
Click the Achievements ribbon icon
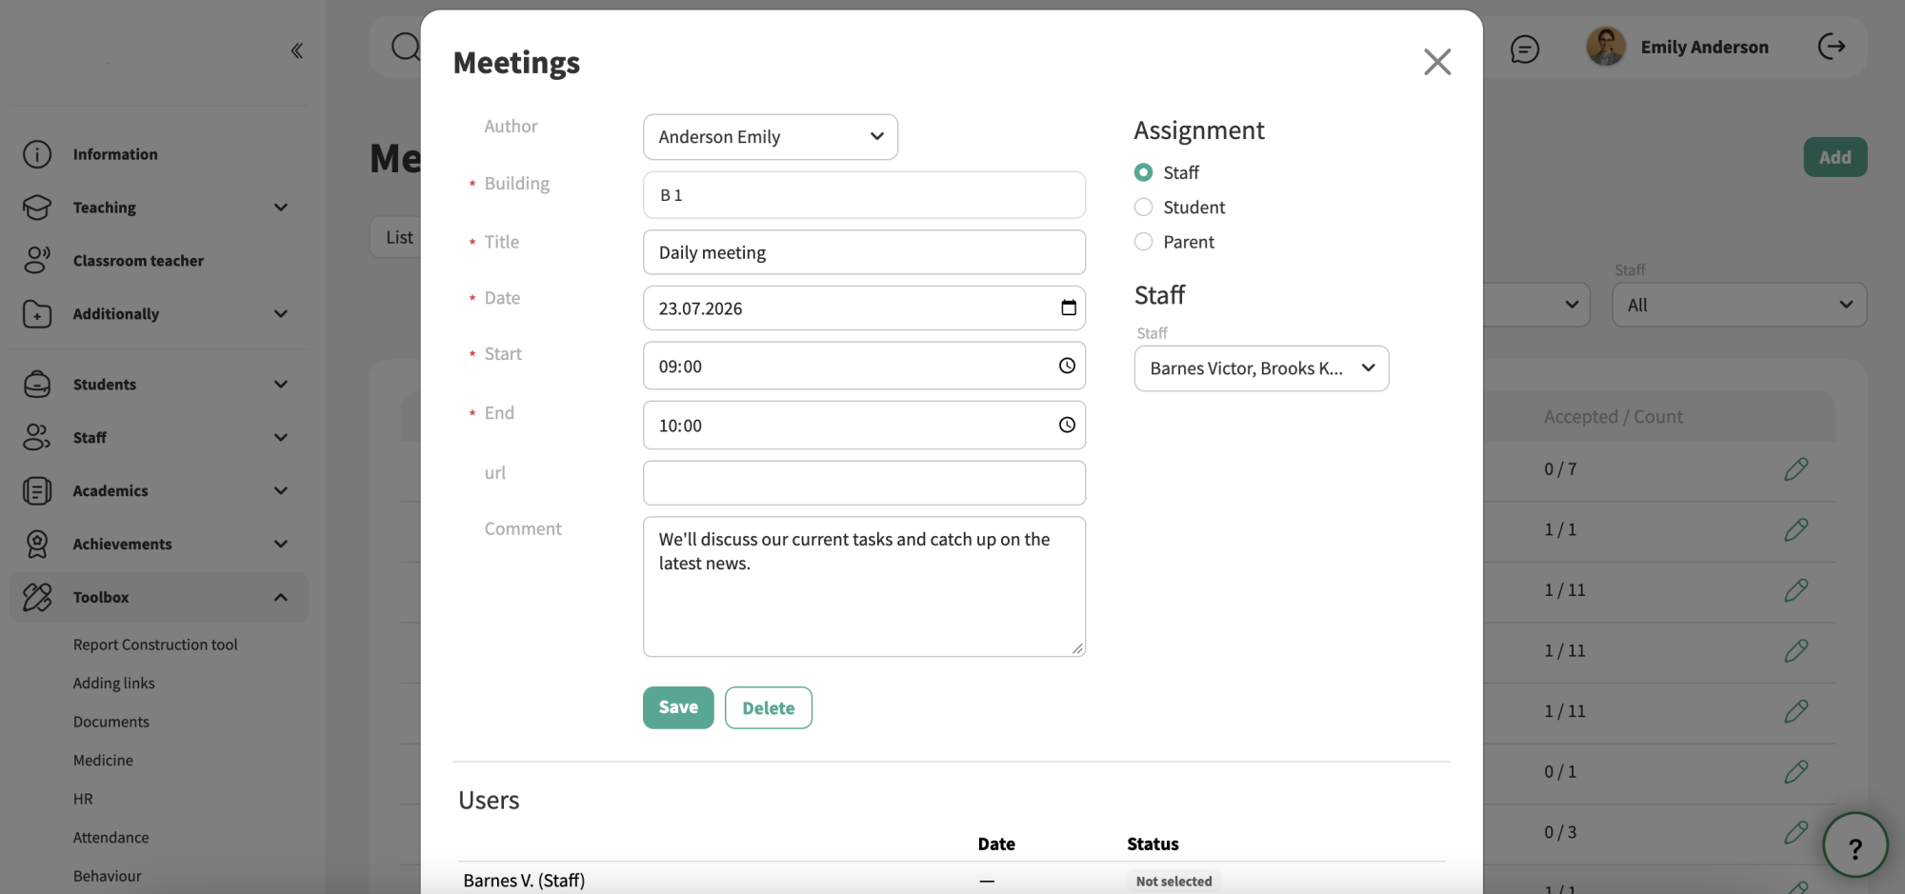coord(37,544)
